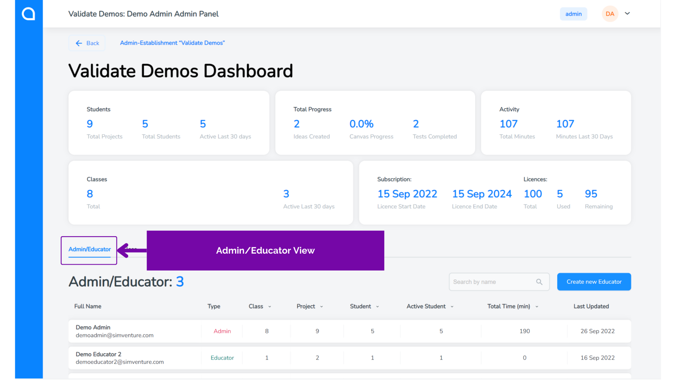
Task: Switch to the Admin/Educator tab
Action: [89, 249]
